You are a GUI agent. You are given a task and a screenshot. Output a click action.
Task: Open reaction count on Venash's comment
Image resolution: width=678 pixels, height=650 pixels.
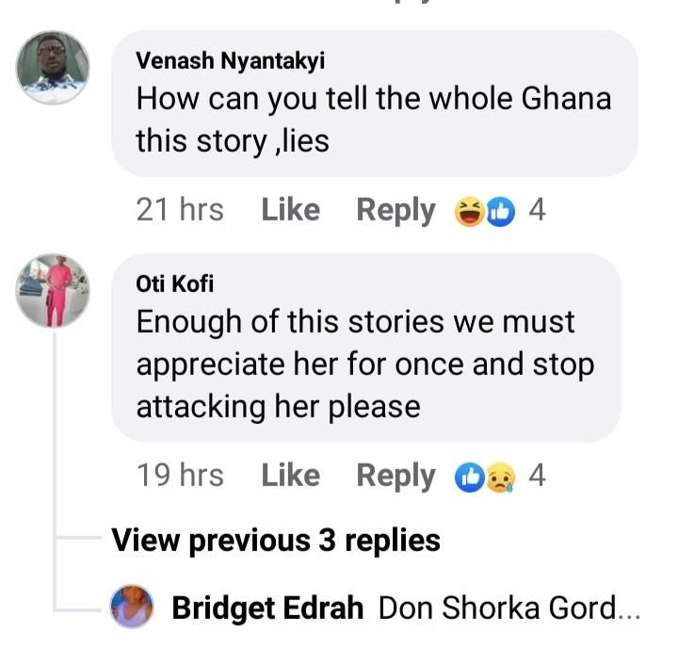(537, 210)
